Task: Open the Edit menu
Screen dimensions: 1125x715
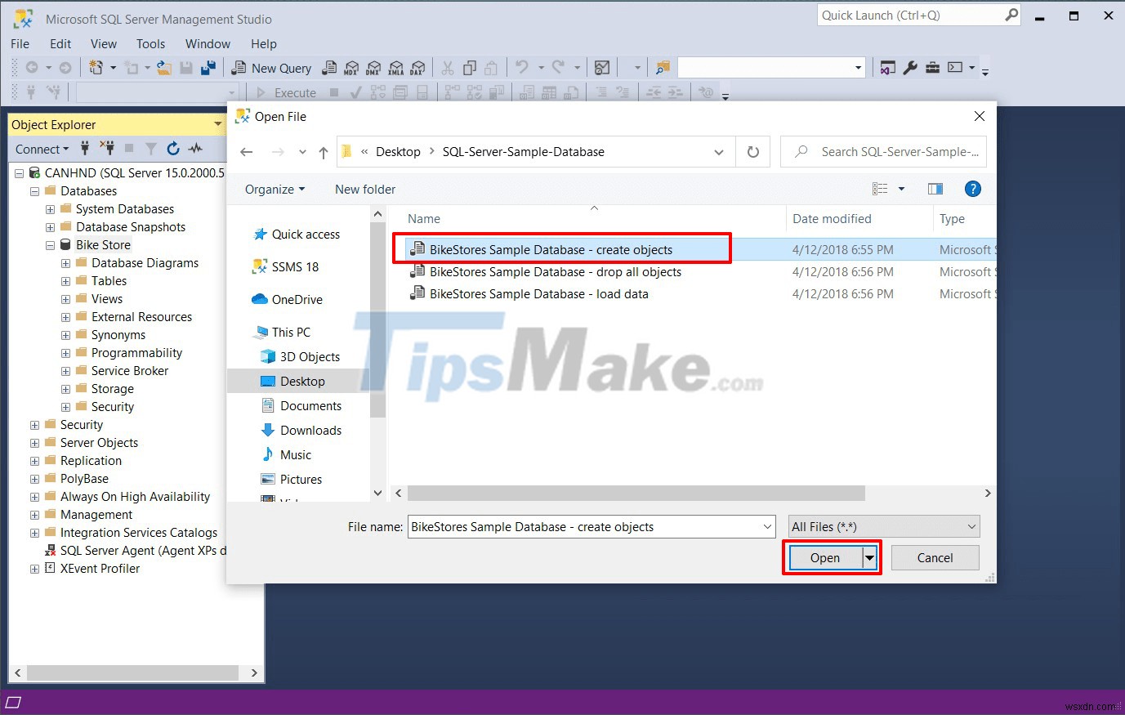Action: [x=60, y=43]
